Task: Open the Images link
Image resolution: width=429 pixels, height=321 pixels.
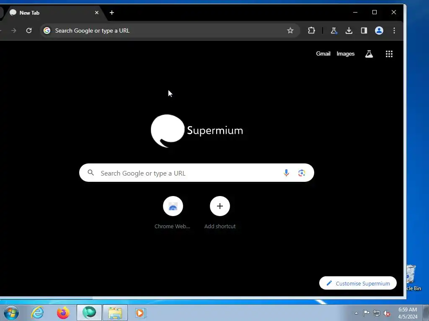Action: [345, 54]
